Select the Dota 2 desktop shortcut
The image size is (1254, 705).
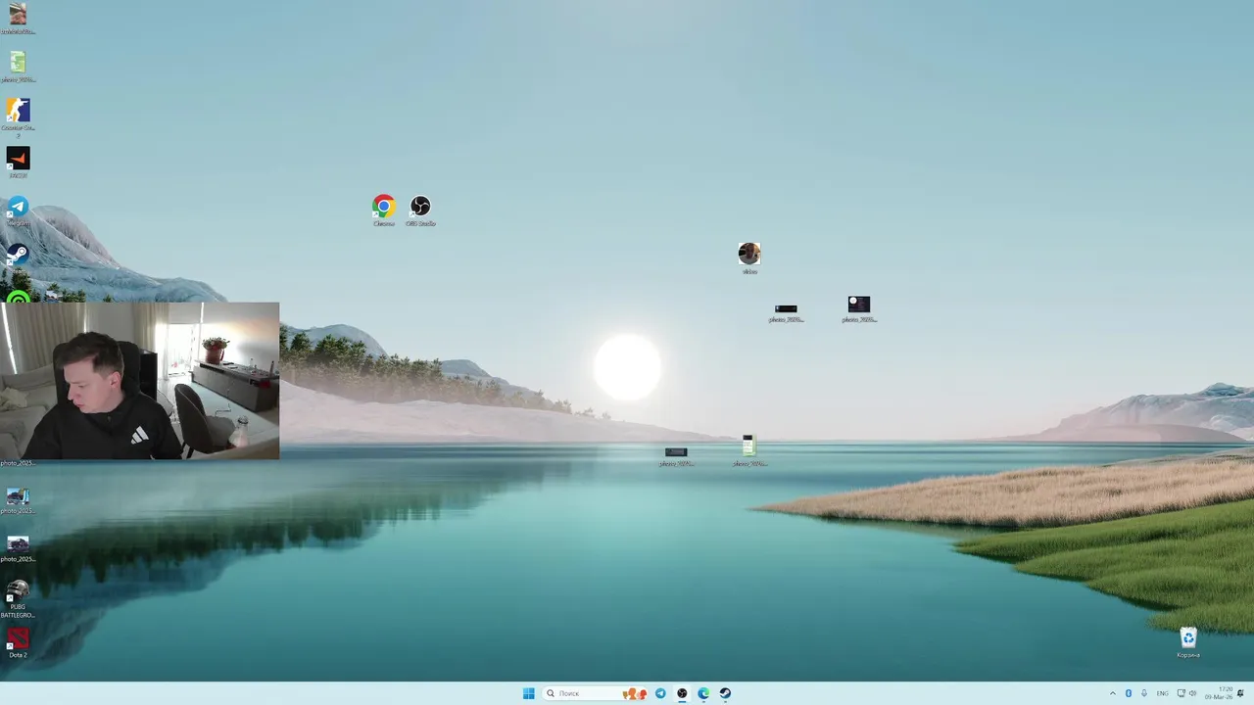(x=18, y=642)
